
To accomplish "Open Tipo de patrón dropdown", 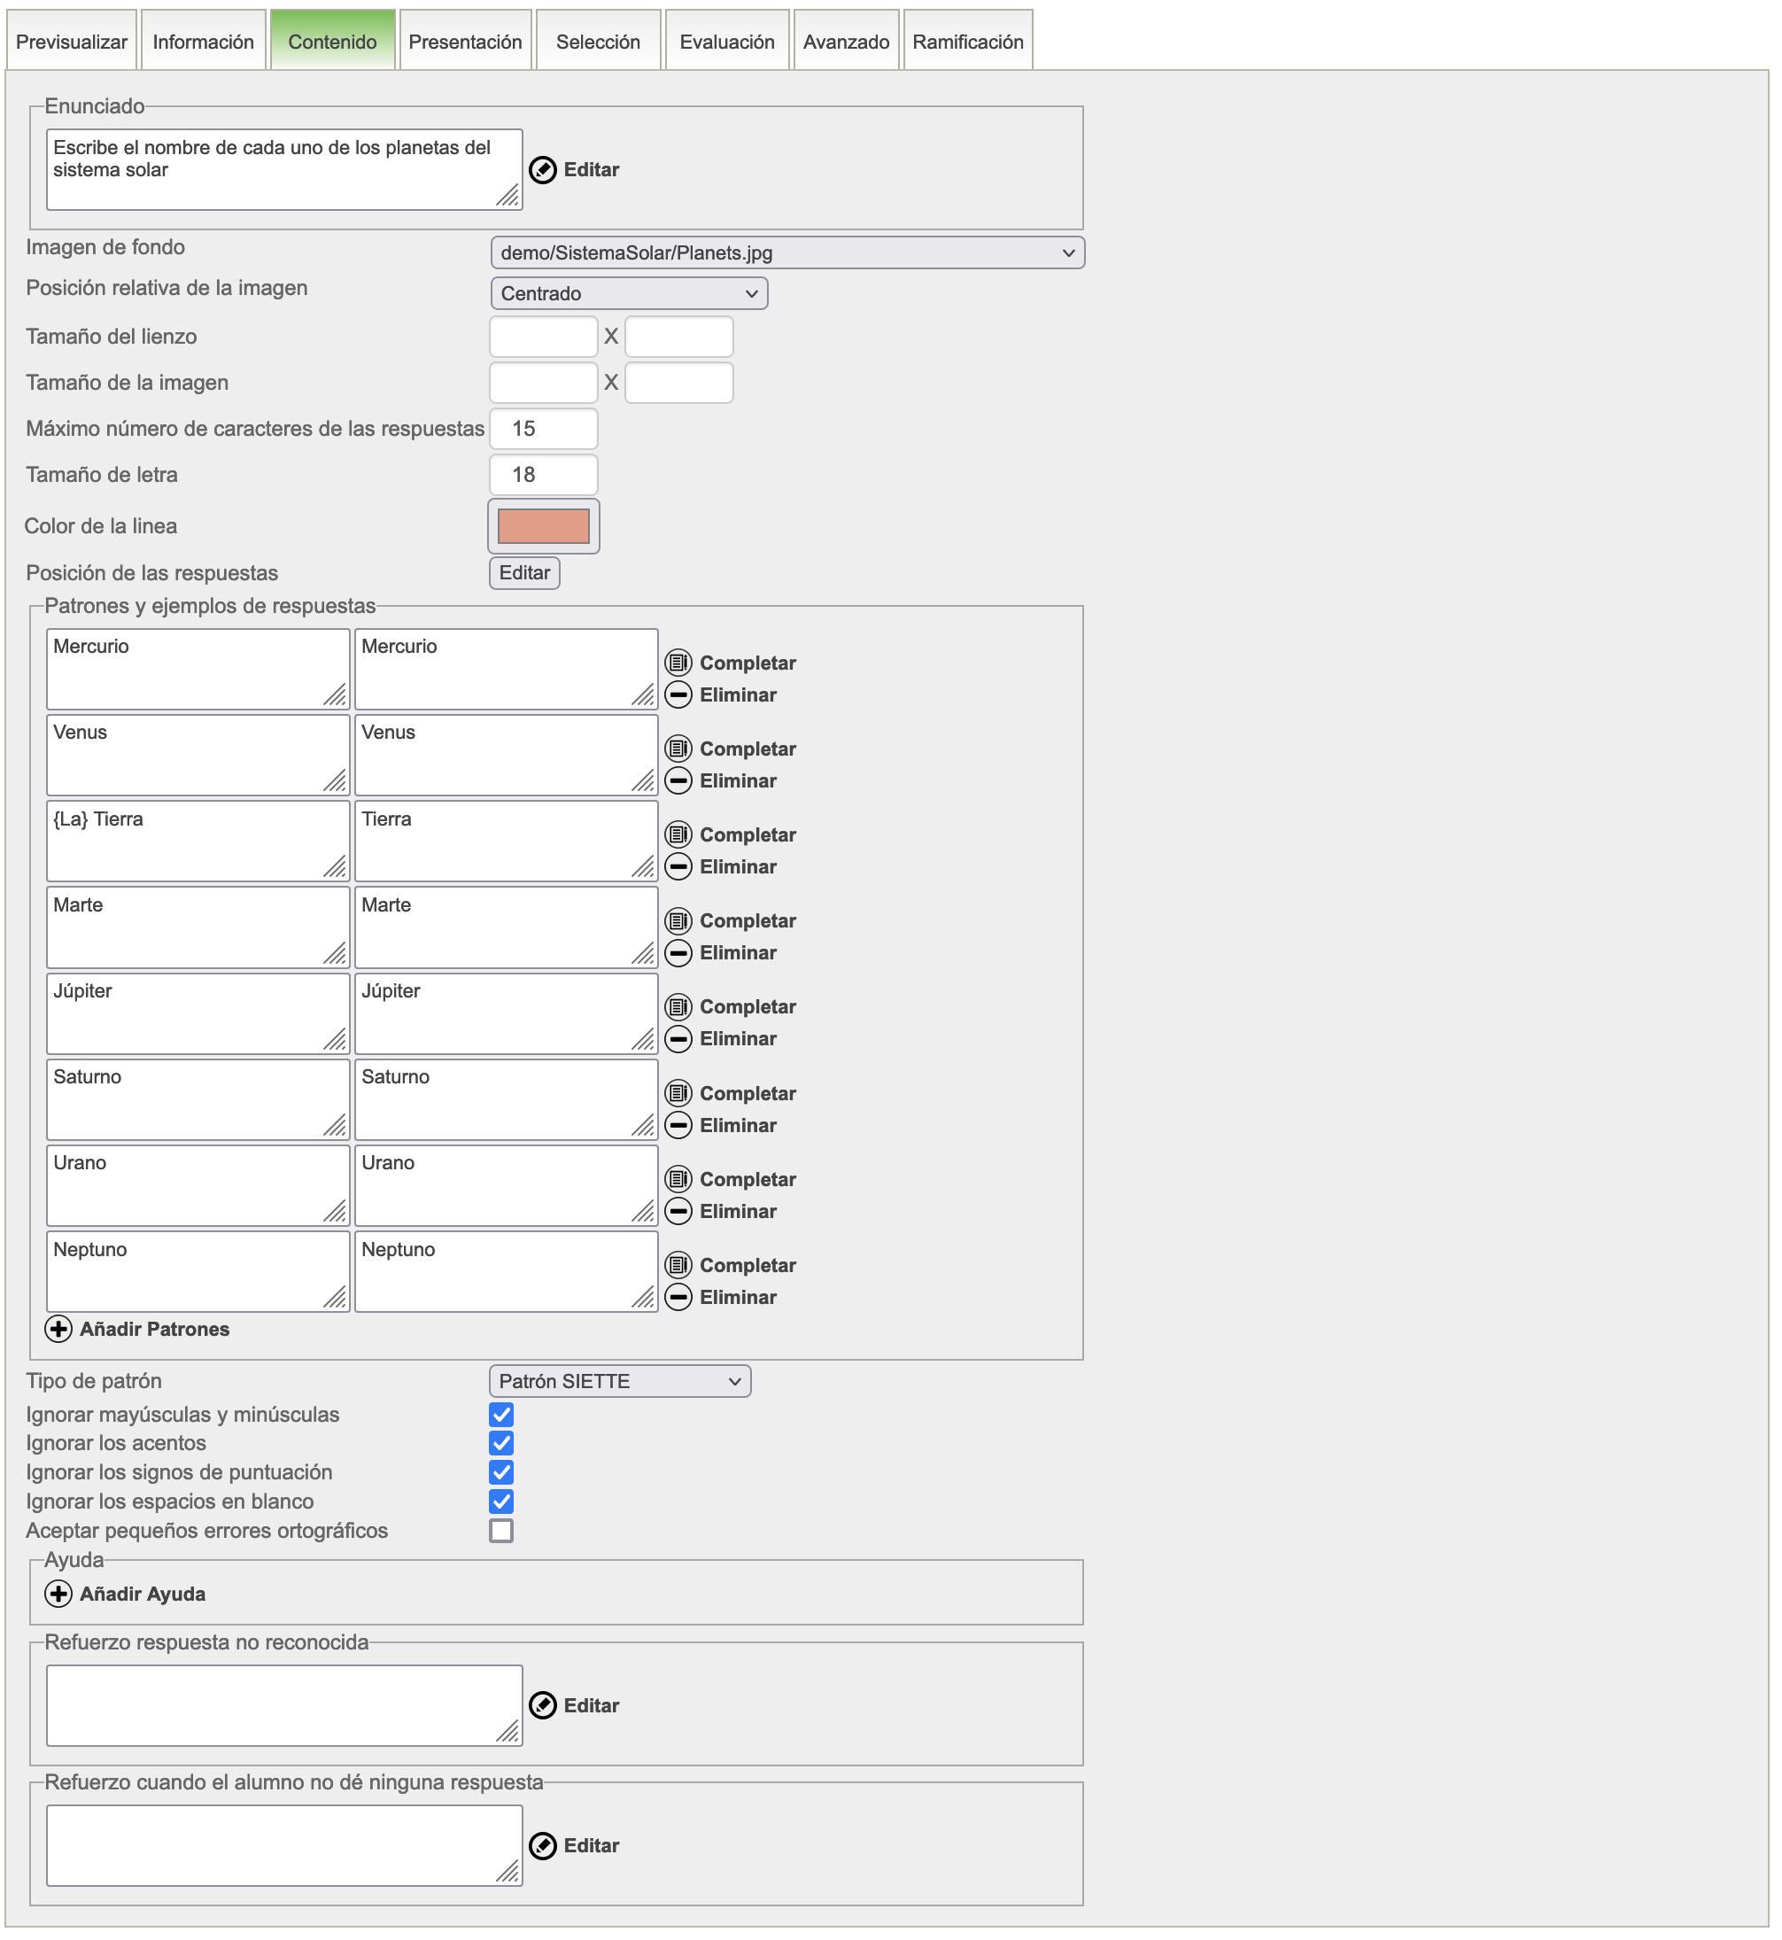I will point(619,1381).
